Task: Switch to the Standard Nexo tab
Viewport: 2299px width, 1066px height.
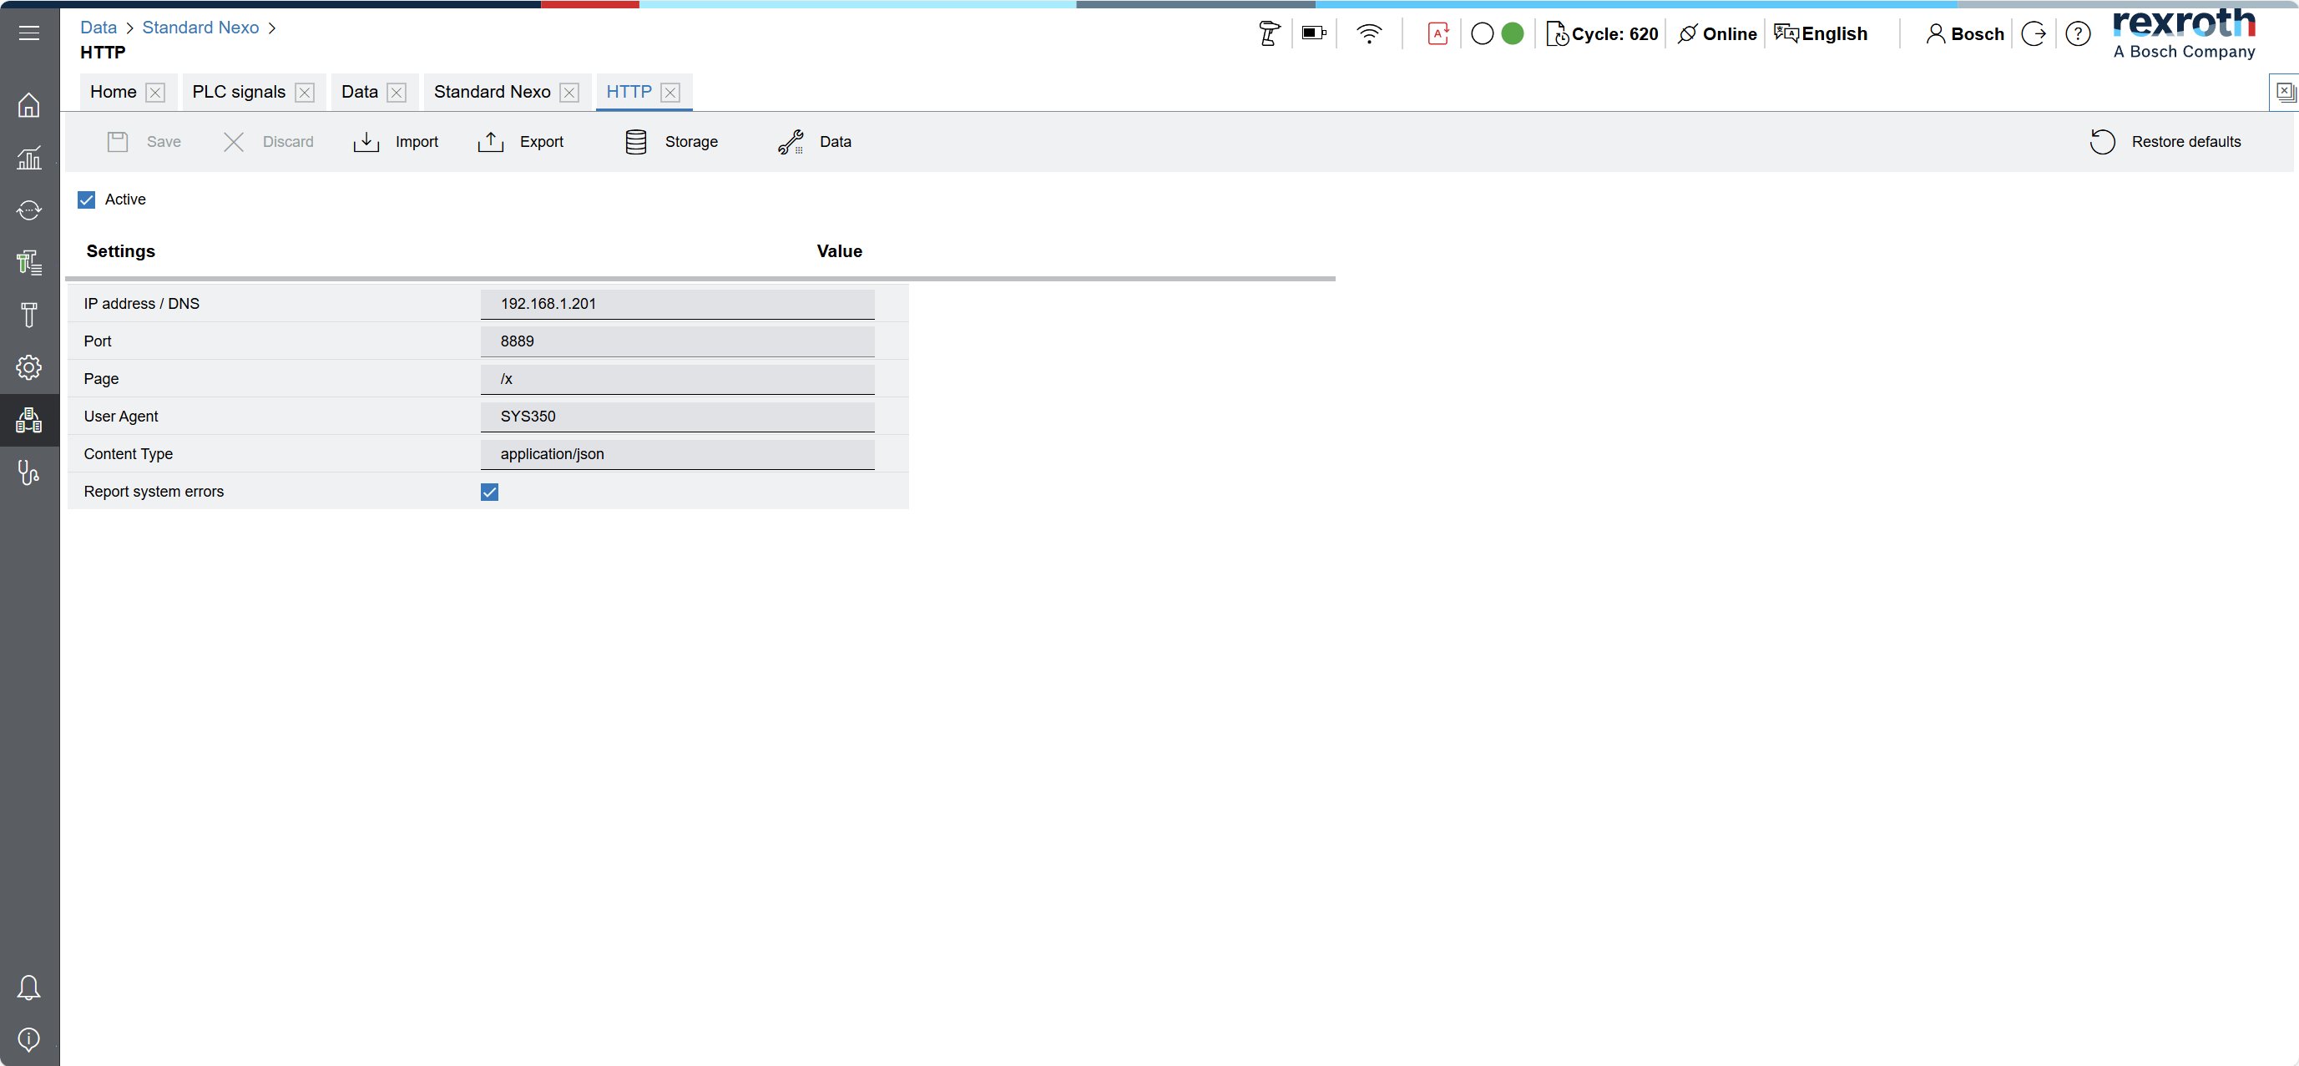Action: [492, 92]
